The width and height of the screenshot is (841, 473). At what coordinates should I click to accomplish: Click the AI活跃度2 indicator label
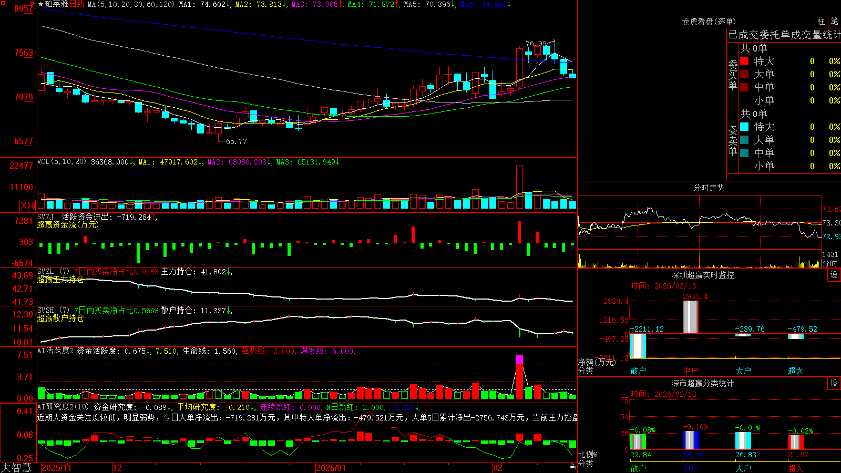coord(56,351)
